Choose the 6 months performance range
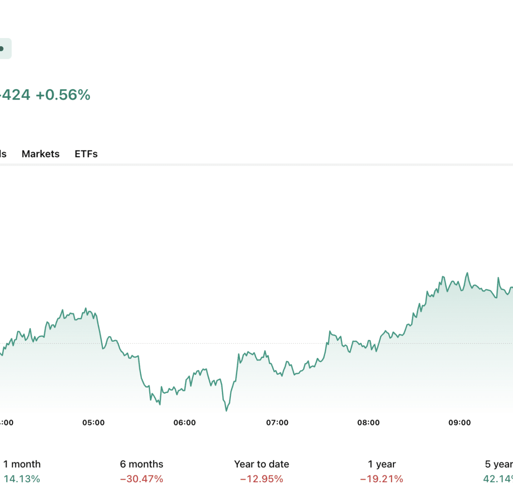This screenshot has width=513, height=490. pyautogui.click(x=142, y=471)
